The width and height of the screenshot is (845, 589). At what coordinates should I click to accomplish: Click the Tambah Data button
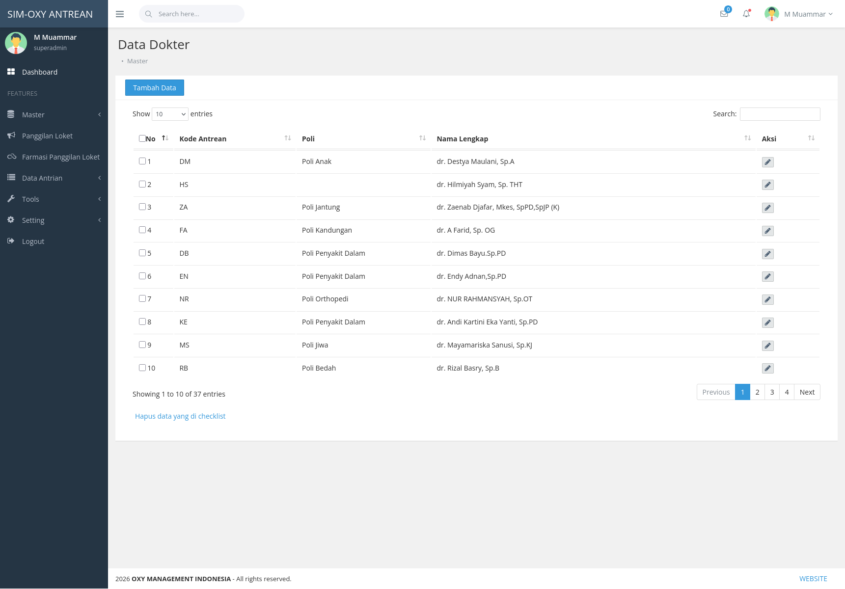point(155,88)
